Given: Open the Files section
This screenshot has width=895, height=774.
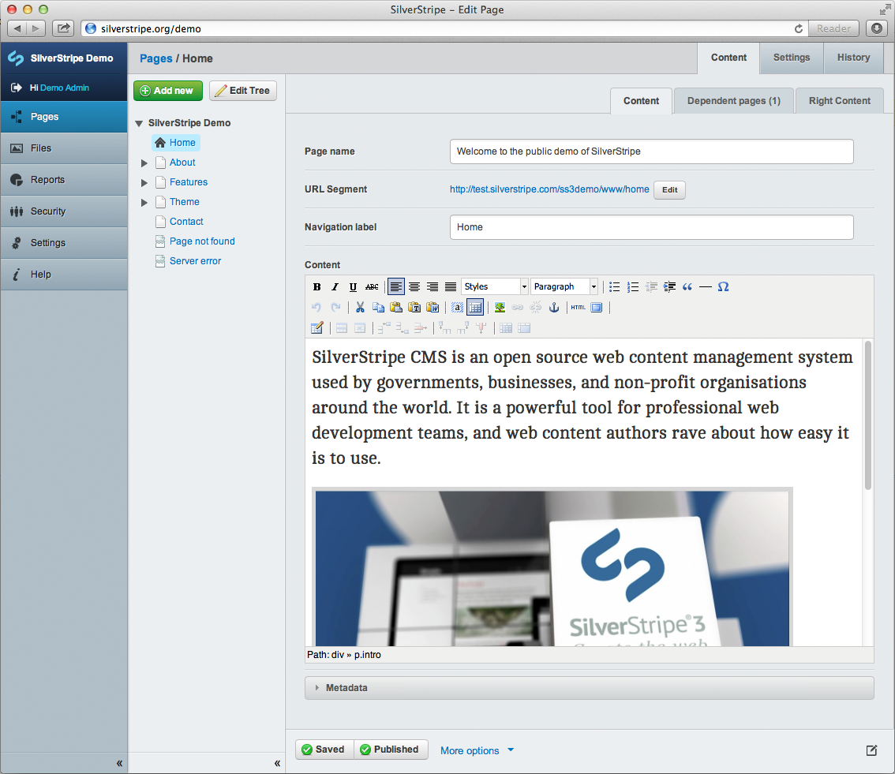Looking at the screenshot, I should tap(64, 148).
